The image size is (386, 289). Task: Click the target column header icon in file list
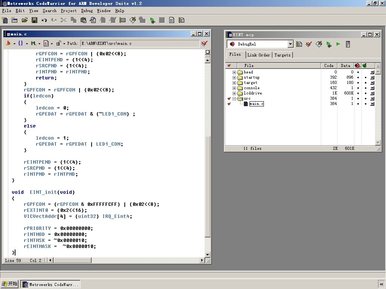[x=357, y=65]
